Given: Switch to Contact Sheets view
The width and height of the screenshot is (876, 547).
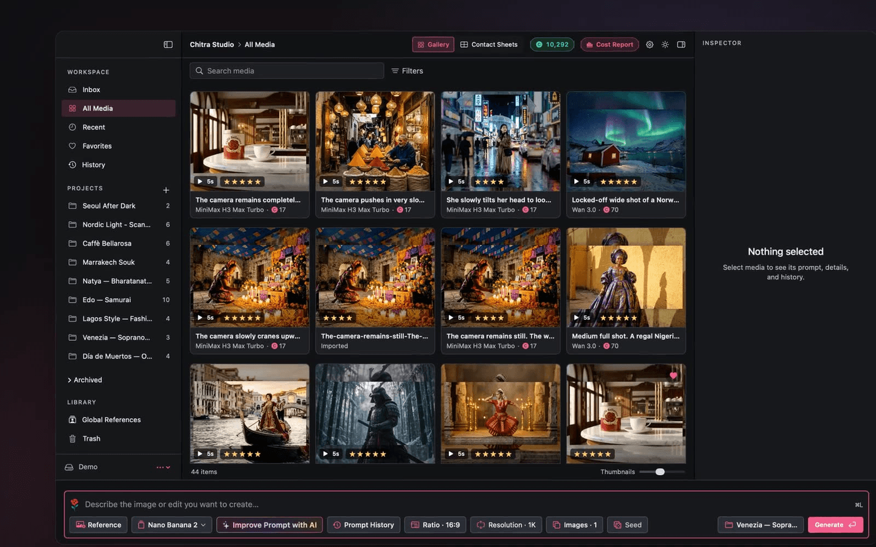Looking at the screenshot, I should click(x=489, y=44).
